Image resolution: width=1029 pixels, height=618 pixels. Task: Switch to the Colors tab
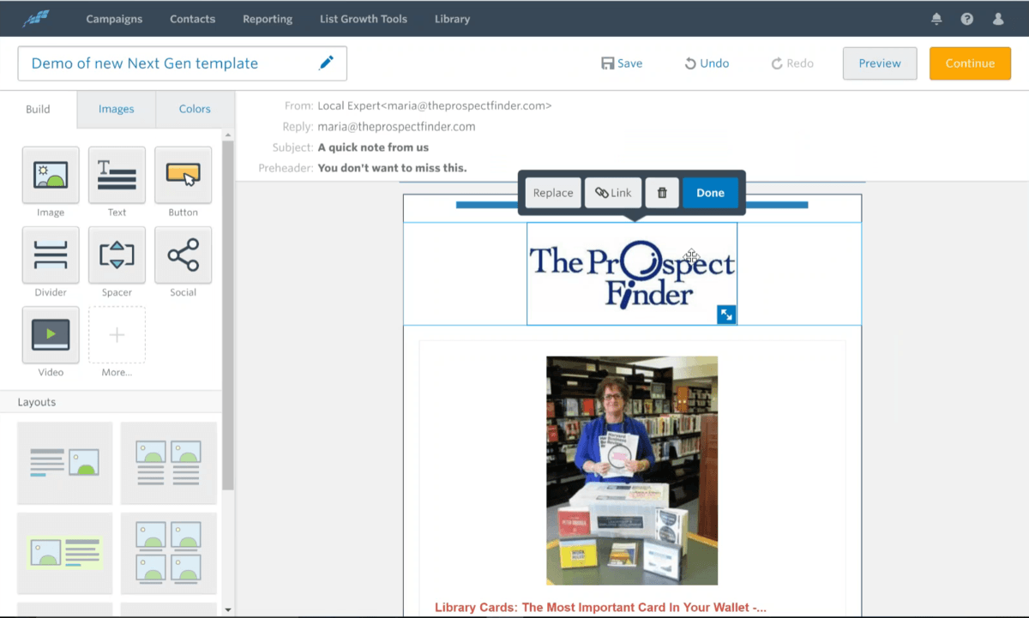pos(195,109)
